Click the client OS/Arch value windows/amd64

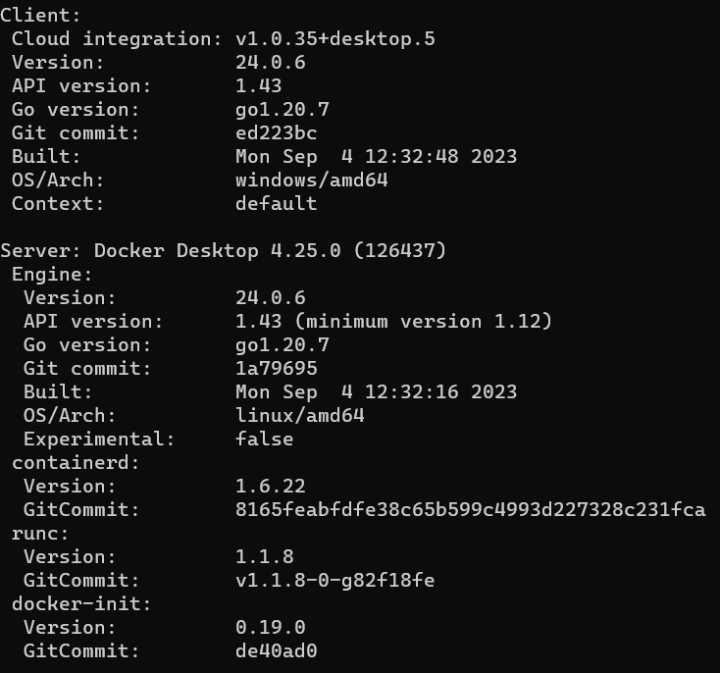(x=299, y=181)
